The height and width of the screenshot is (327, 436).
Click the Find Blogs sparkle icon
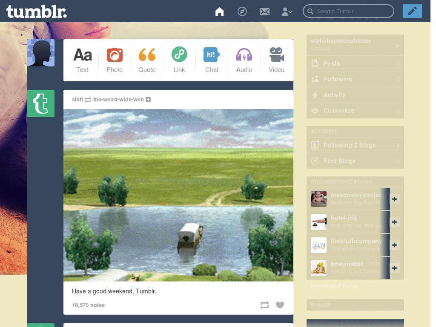pyautogui.click(x=315, y=161)
